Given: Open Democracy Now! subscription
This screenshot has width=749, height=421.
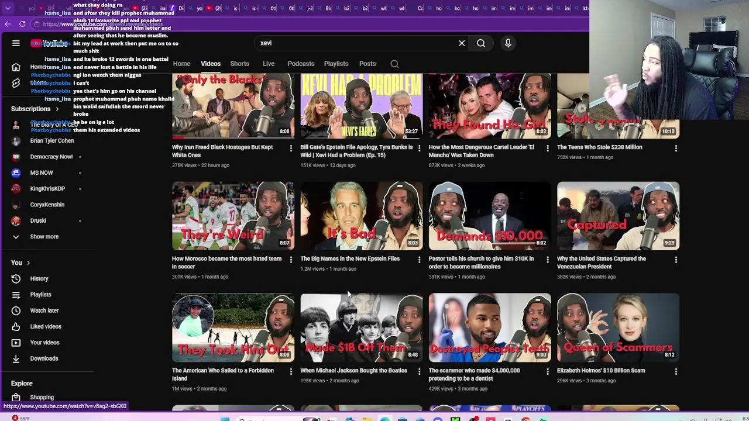Looking at the screenshot, I should coord(51,157).
